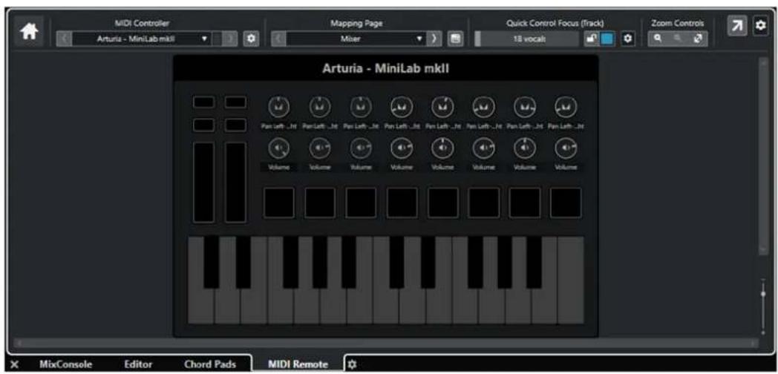Go to next mapping page arrow
Image resolution: width=778 pixels, height=374 pixels.
(434, 39)
